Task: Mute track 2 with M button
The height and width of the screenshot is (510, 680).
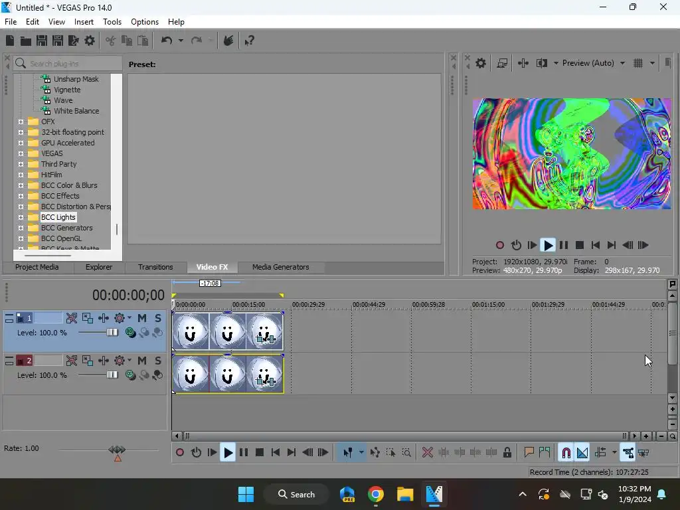Action: (x=142, y=361)
